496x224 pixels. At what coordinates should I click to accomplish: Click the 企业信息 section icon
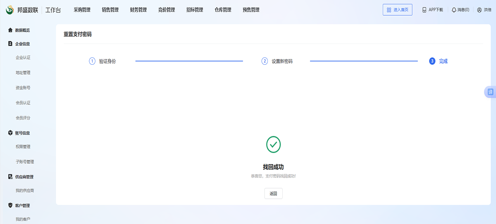(x=10, y=43)
